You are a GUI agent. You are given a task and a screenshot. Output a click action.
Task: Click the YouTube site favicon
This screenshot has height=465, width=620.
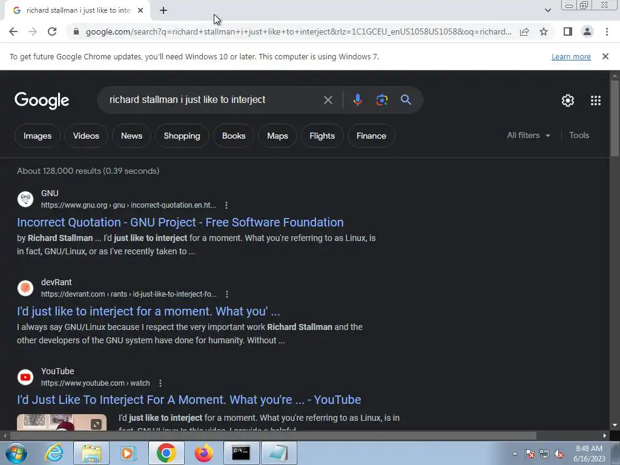pyautogui.click(x=25, y=377)
